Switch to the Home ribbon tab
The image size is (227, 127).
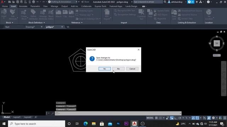pyautogui.click(x=5, y=6)
